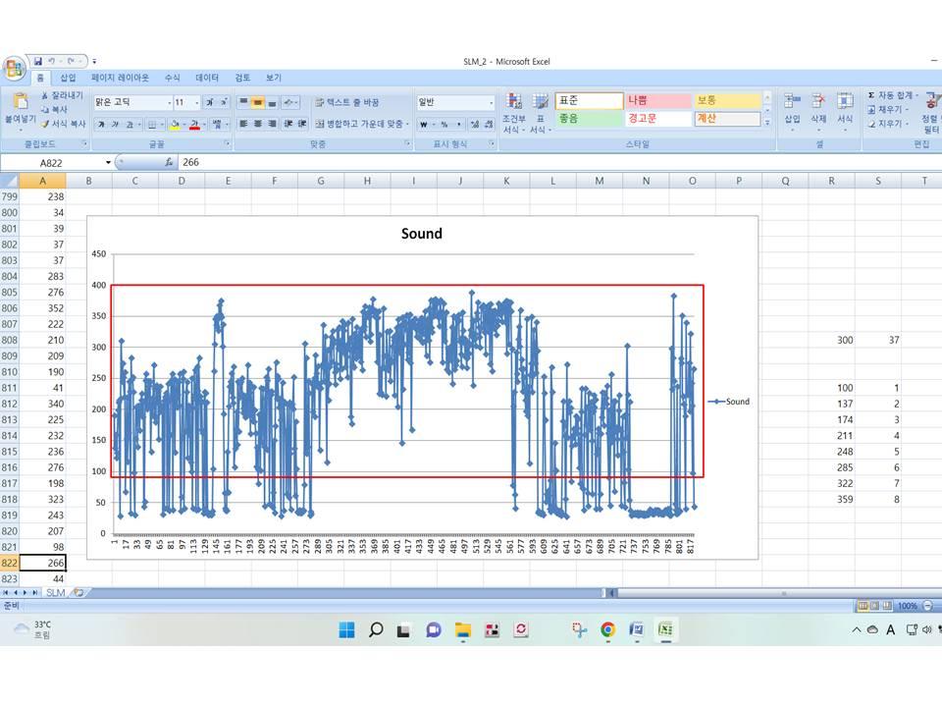Open Clear (지우기) dropdown
The width and height of the screenshot is (942, 707).
(907, 124)
